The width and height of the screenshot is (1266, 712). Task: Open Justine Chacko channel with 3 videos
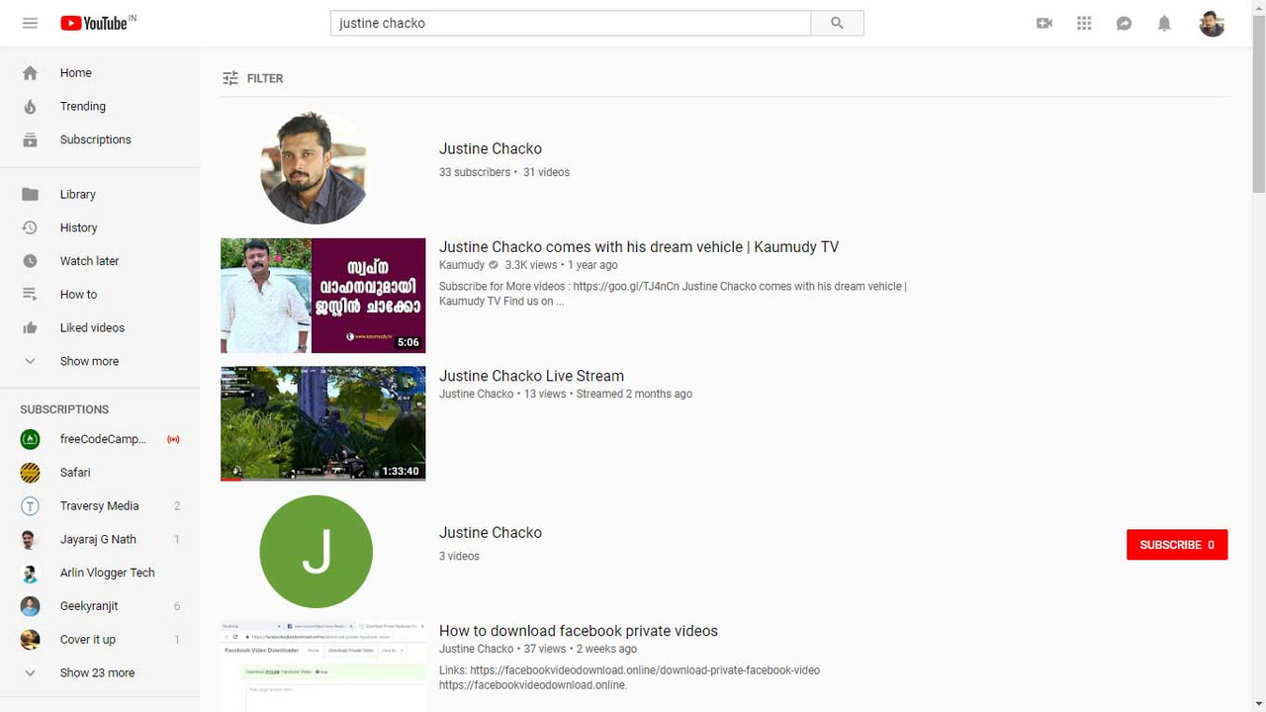(x=490, y=532)
